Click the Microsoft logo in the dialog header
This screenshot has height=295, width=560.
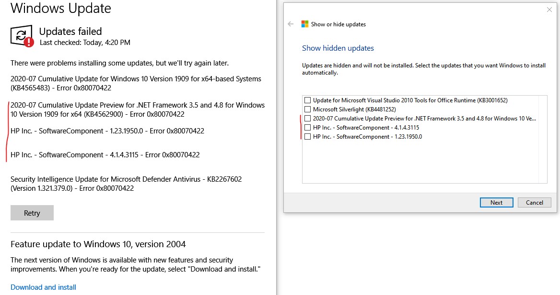304,24
